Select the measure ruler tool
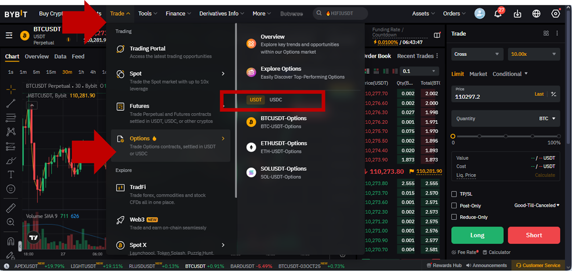Image resolution: width=572 pixels, height=271 pixels. 11,208
